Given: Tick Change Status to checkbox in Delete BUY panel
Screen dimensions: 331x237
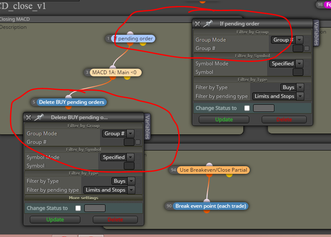Looking at the screenshot, I should pyautogui.click(x=78, y=208).
